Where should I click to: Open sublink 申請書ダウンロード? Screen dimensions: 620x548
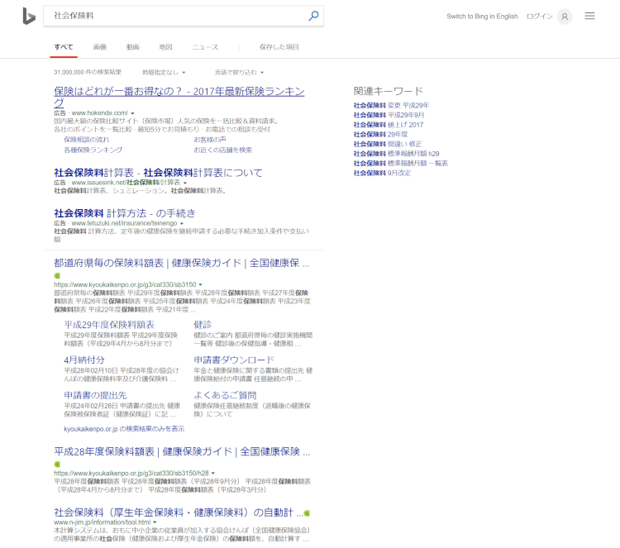point(234,360)
